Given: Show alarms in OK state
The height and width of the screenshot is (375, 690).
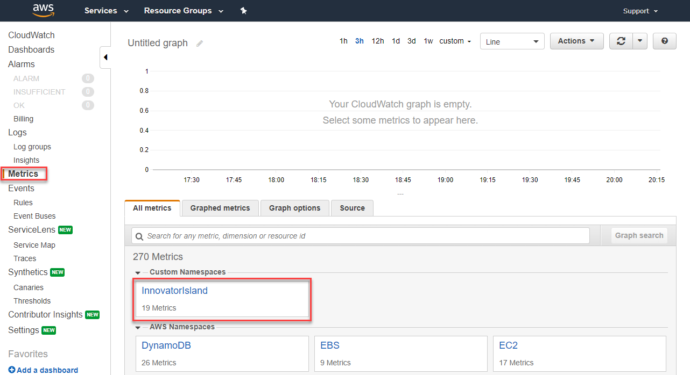Looking at the screenshot, I should 19,105.
